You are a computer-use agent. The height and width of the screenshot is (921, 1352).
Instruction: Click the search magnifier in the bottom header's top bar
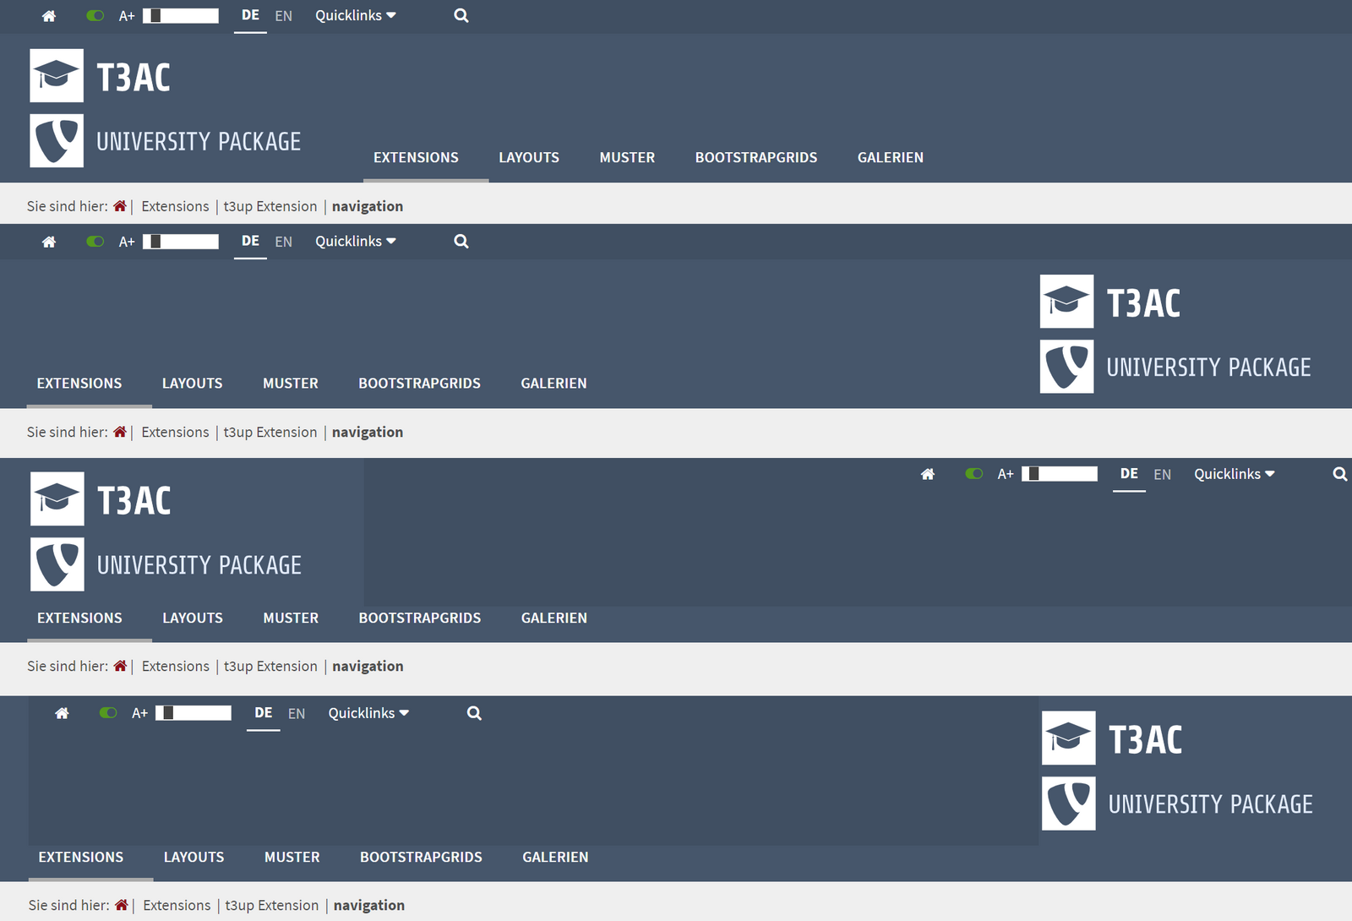tap(474, 713)
